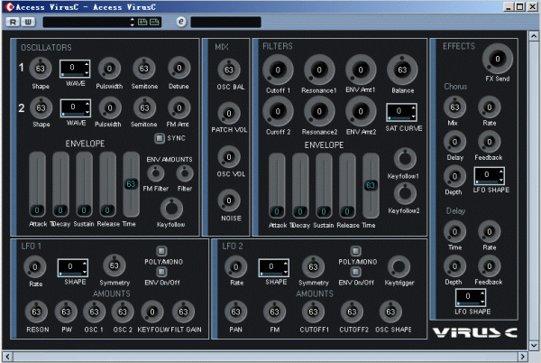Click the SAT CURVE value selector
Screen dimensions: 541x363
pos(401,112)
